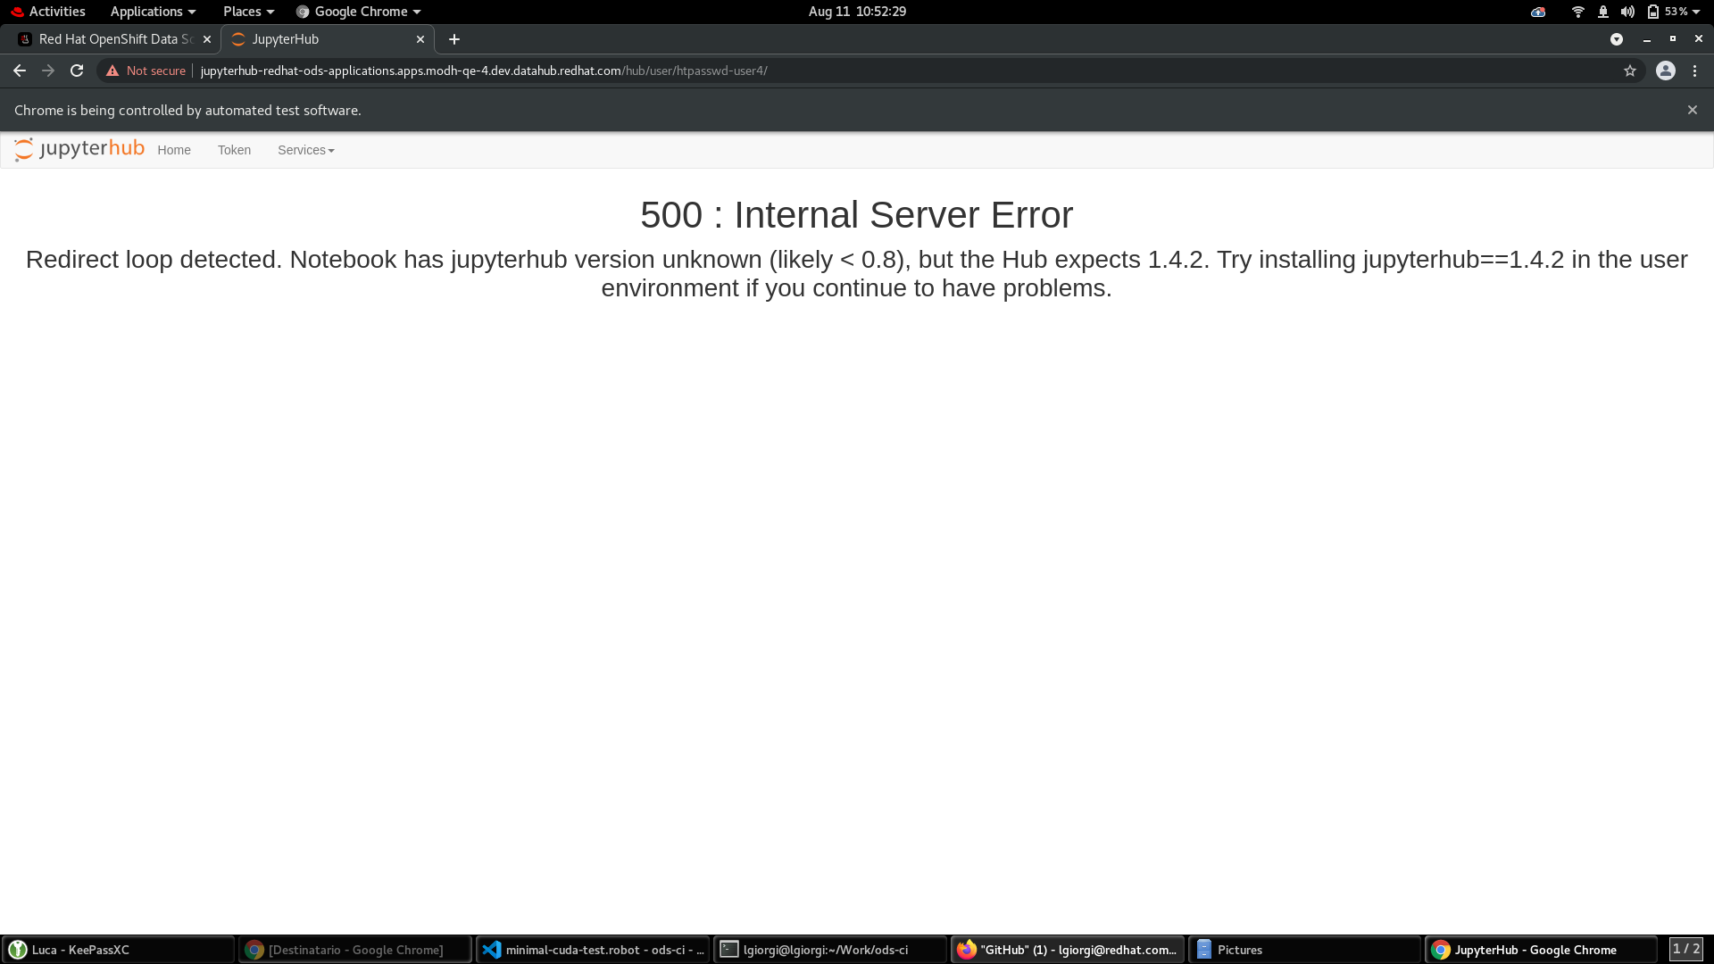Image resolution: width=1714 pixels, height=964 pixels.
Task: Open the Chrome profile avatar icon
Action: click(x=1666, y=71)
